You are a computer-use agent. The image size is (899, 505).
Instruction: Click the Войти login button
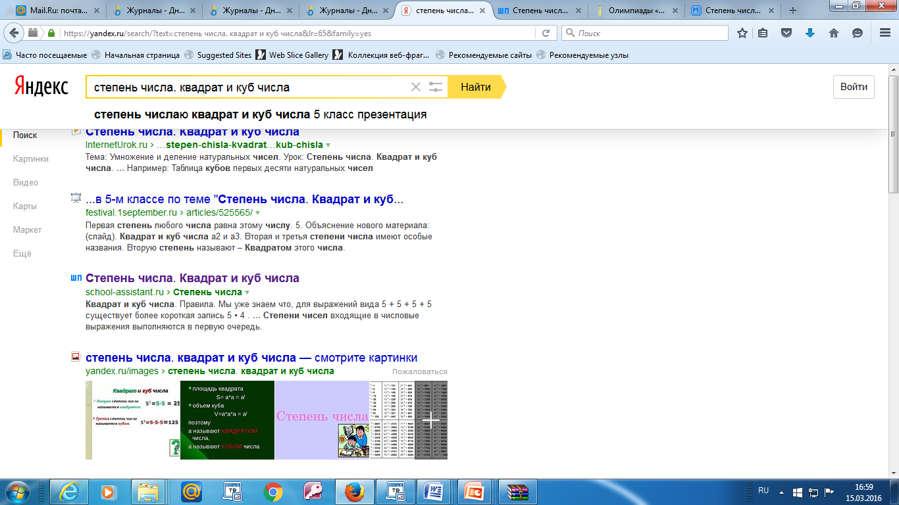[x=854, y=87]
